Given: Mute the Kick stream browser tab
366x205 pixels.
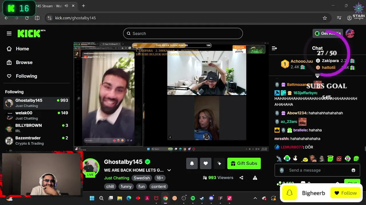Looking at the screenshot, I should click(66, 6).
